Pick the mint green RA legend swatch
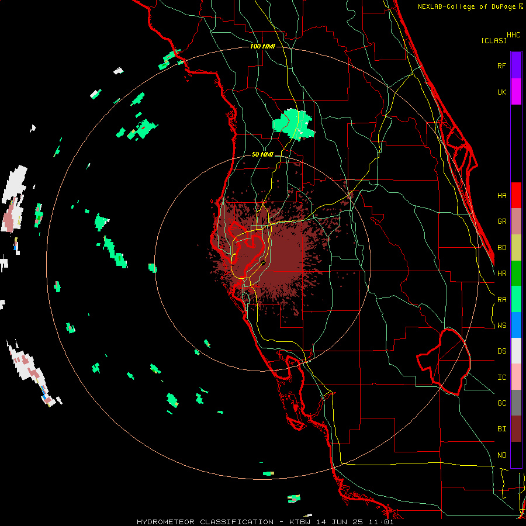 (x=516, y=299)
